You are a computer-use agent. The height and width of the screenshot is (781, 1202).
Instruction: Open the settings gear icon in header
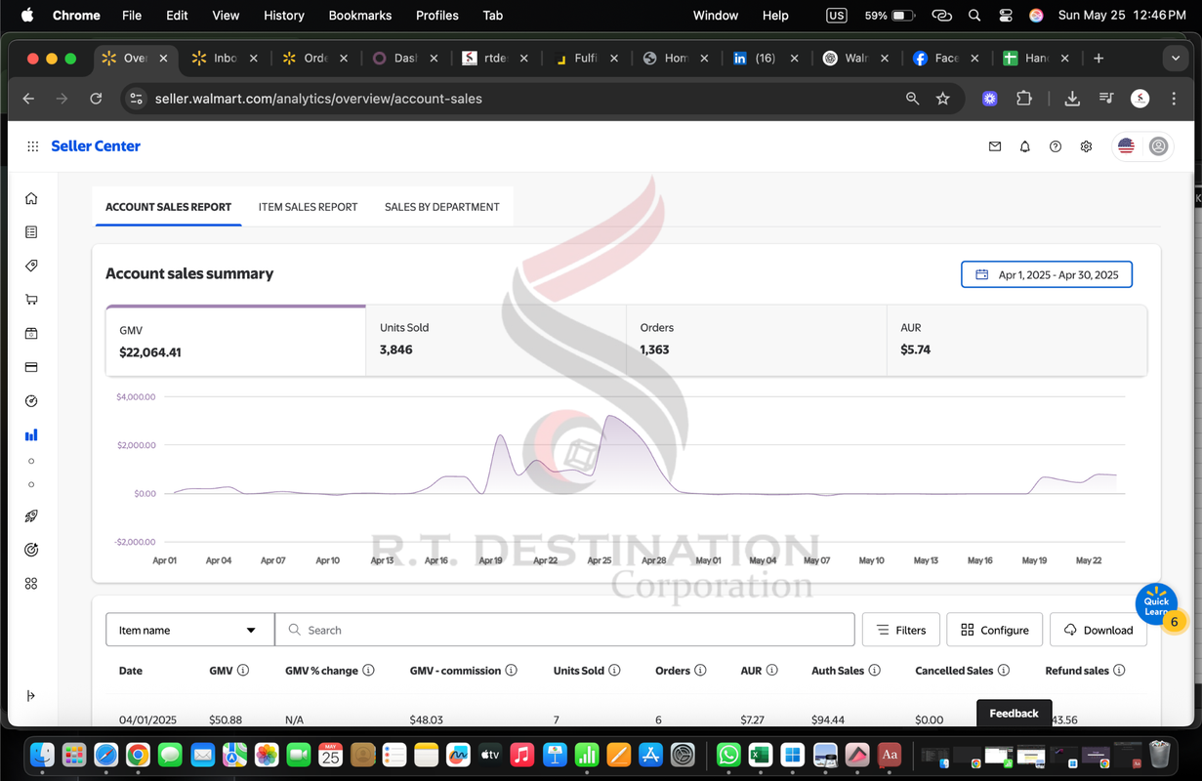1086,146
